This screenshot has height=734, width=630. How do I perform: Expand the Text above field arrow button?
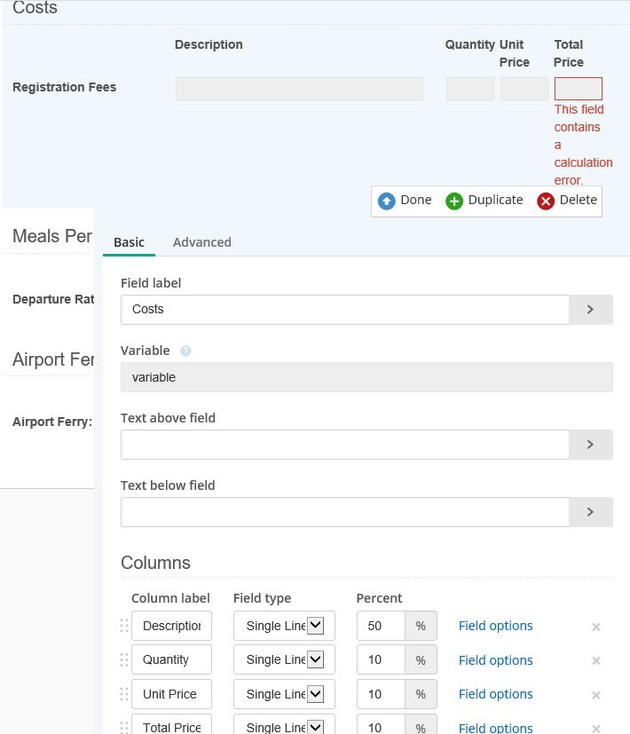tap(590, 445)
